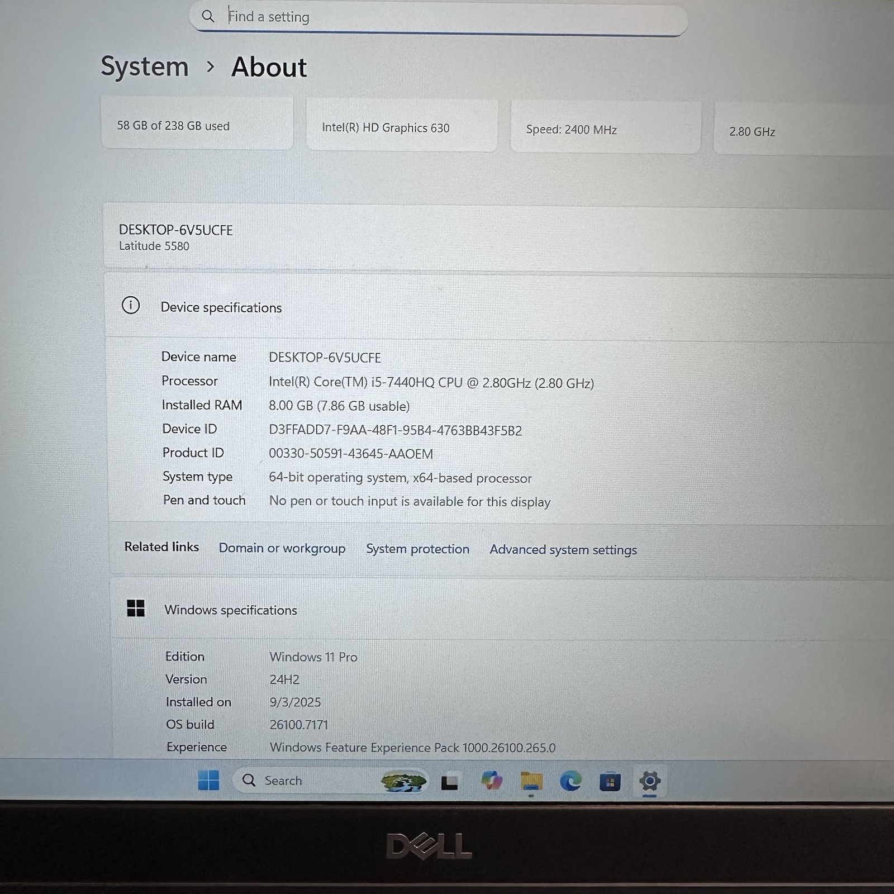Screen dimensions: 894x894
Task: Click the Windows logo beside Windows specifications
Action: pos(136,608)
